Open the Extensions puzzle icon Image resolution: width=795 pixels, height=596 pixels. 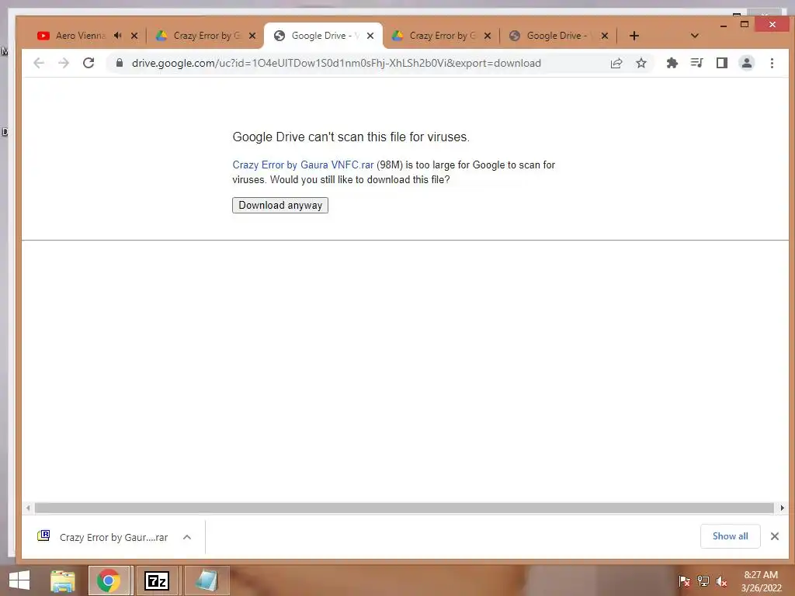coord(672,63)
